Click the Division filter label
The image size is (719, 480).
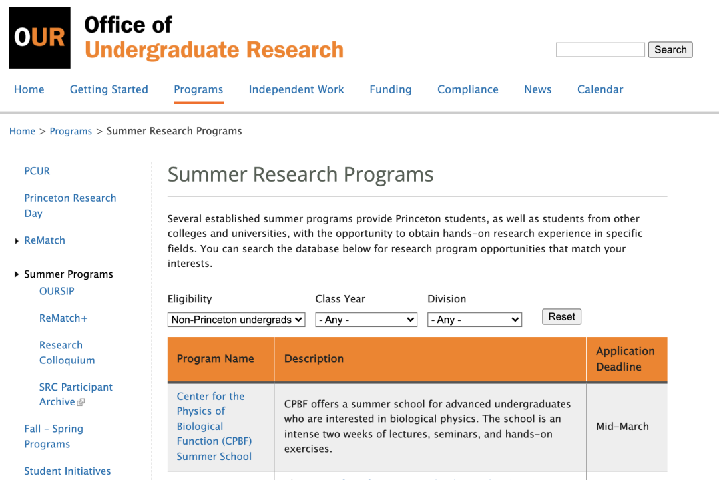point(447,299)
